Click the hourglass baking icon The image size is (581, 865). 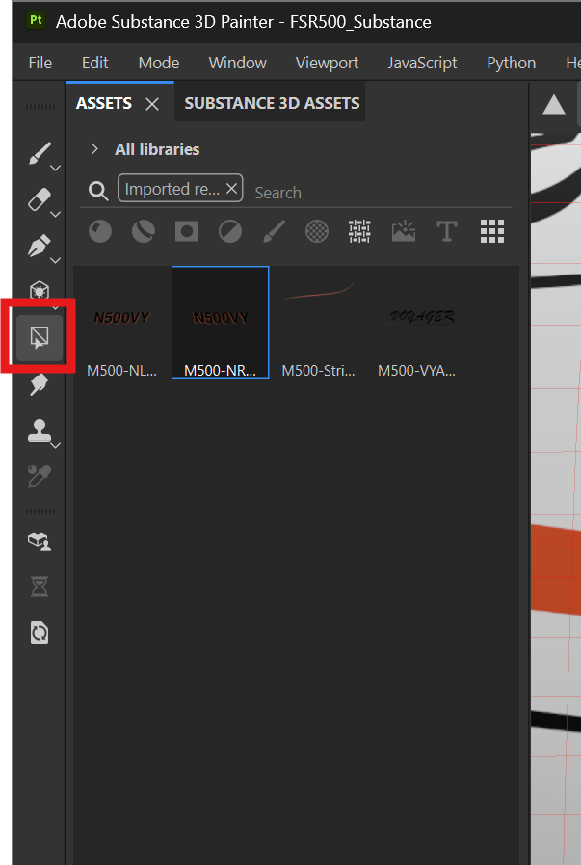(40, 587)
